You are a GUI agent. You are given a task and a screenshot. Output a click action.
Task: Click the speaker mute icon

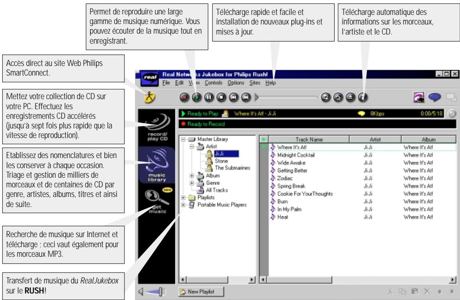pos(141,292)
